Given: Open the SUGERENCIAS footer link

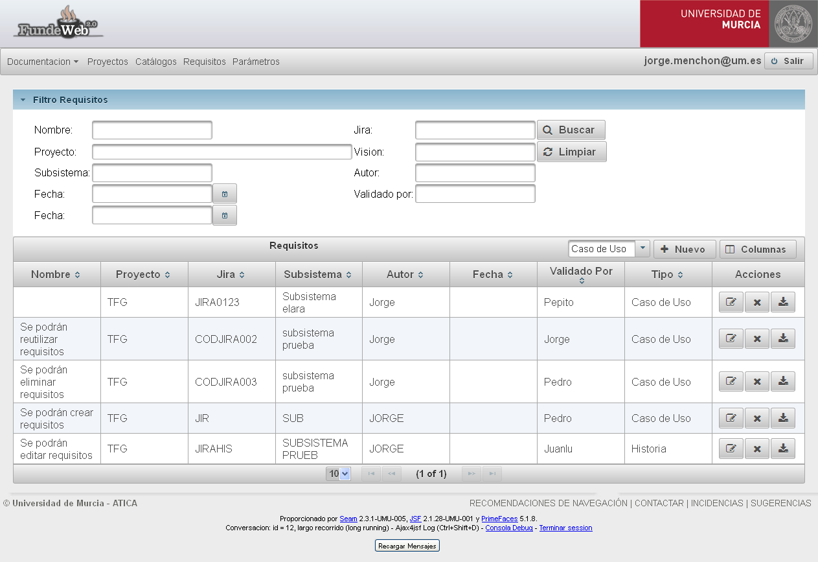Looking at the screenshot, I should (x=780, y=503).
